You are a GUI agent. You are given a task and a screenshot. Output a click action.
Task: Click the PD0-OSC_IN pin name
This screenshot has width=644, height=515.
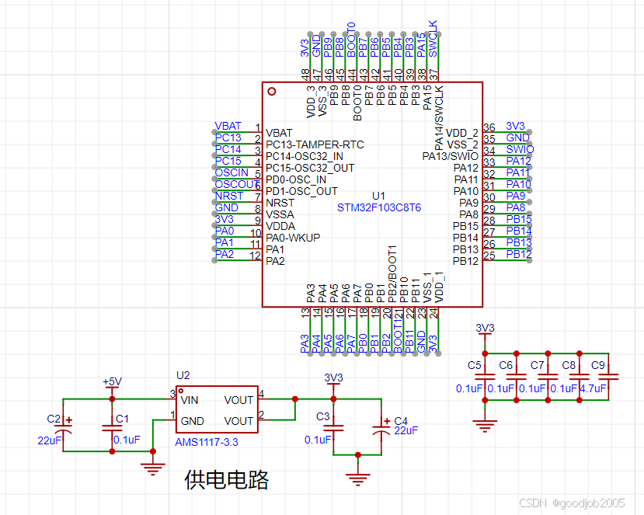(296, 180)
